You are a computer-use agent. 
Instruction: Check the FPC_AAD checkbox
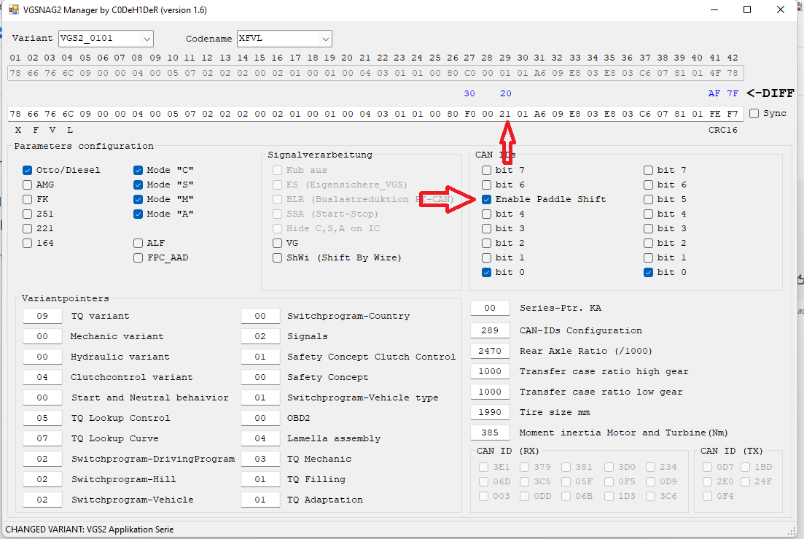click(x=138, y=257)
